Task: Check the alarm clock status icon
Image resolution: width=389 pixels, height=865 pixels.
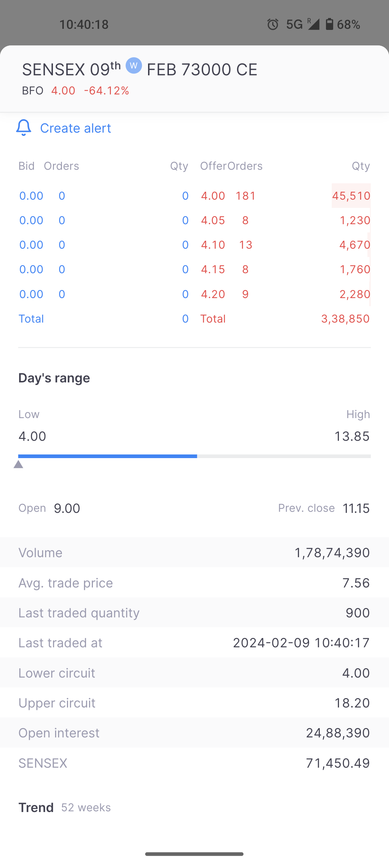Action: (x=273, y=24)
